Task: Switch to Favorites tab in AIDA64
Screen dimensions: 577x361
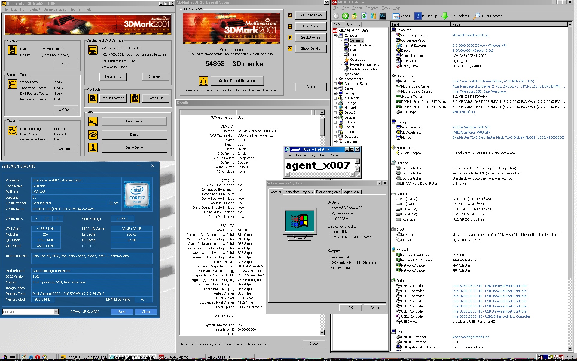Action: [x=353, y=25]
